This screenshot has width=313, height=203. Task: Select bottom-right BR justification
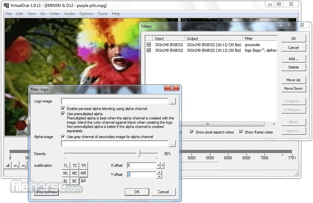pos(83,181)
